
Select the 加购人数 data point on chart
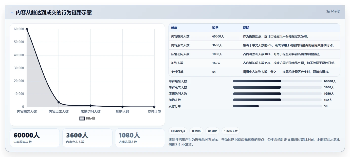pyautogui.click(x=122, y=107)
